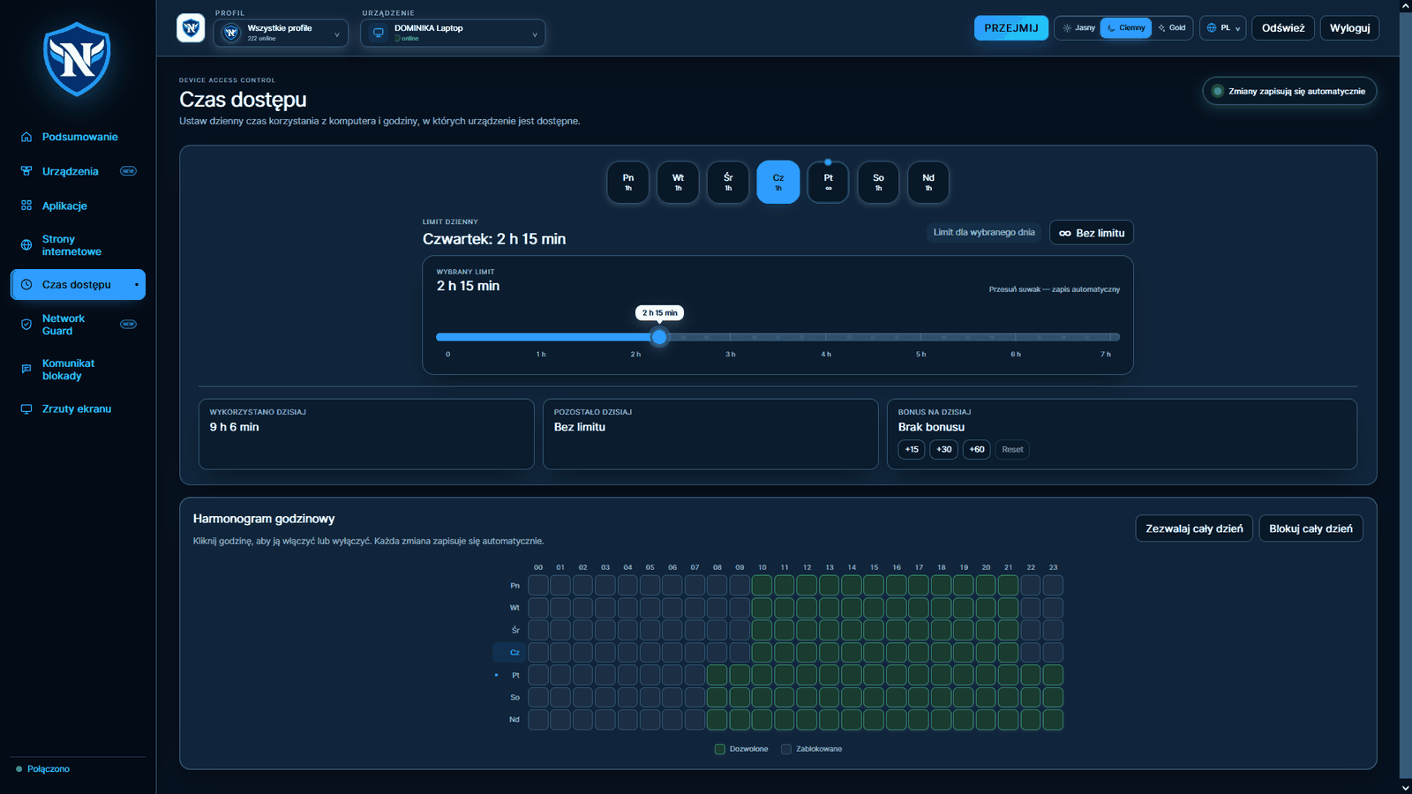This screenshot has height=794, width=1412.
Task: Click the Strony internetowe globe icon
Action: [26, 245]
